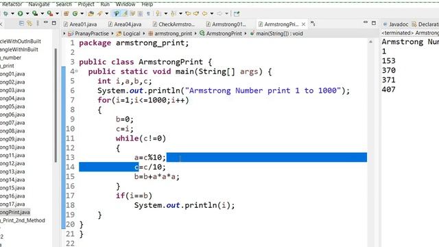The image size is (439, 247).
Task: Click PranayPractise breadcrumb segment
Action: (88, 34)
